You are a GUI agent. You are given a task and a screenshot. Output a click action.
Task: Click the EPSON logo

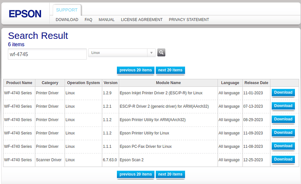[x=25, y=14]
